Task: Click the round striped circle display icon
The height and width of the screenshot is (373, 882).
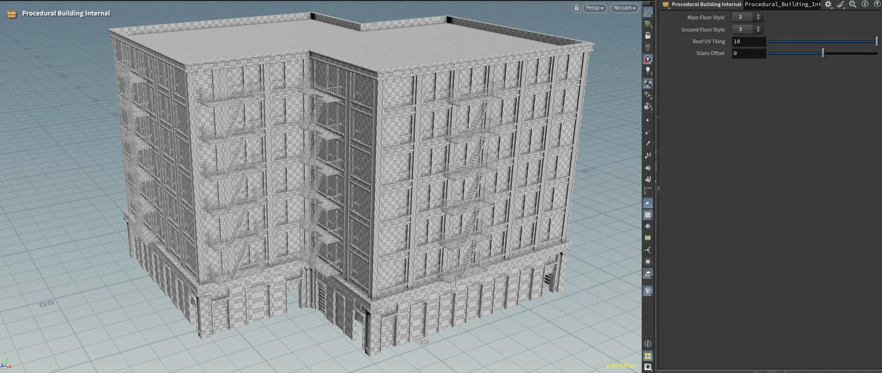Action: point(648,262)
